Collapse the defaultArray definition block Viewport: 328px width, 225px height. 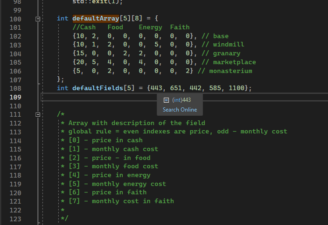38,19
